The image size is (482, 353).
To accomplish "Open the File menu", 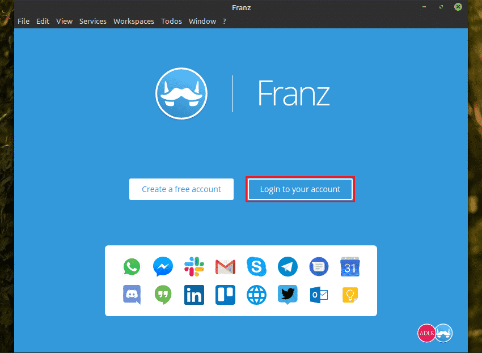I will pos(24,21).
